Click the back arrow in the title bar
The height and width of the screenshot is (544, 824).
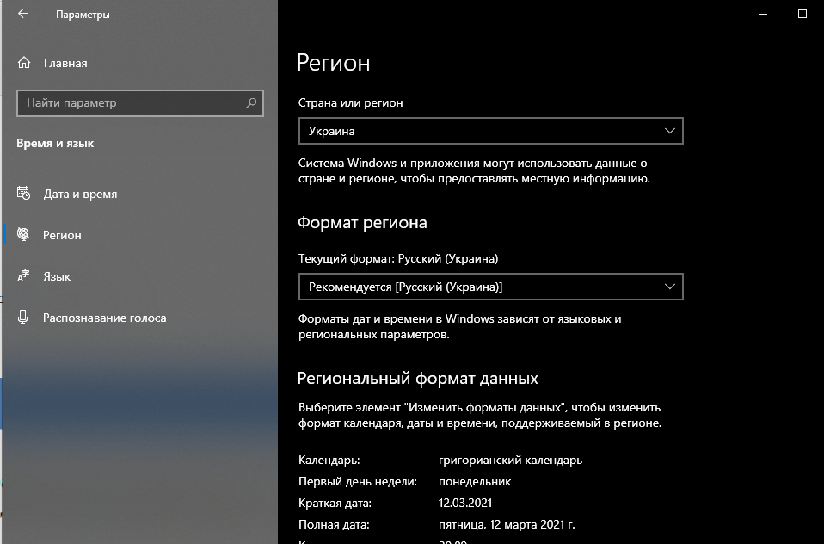23,15
